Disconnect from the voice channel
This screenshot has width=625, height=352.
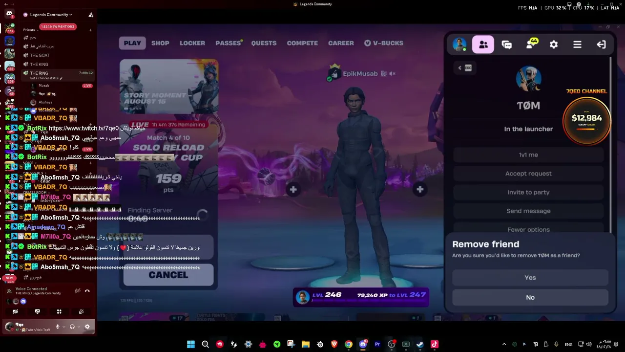[x=87, y=291]
